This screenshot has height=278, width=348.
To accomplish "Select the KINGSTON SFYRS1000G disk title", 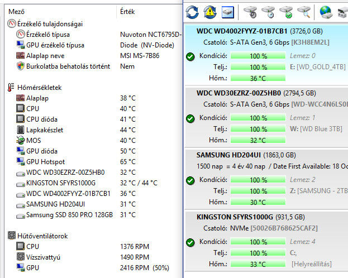I will pyautogui.click(x=235, y=217).
